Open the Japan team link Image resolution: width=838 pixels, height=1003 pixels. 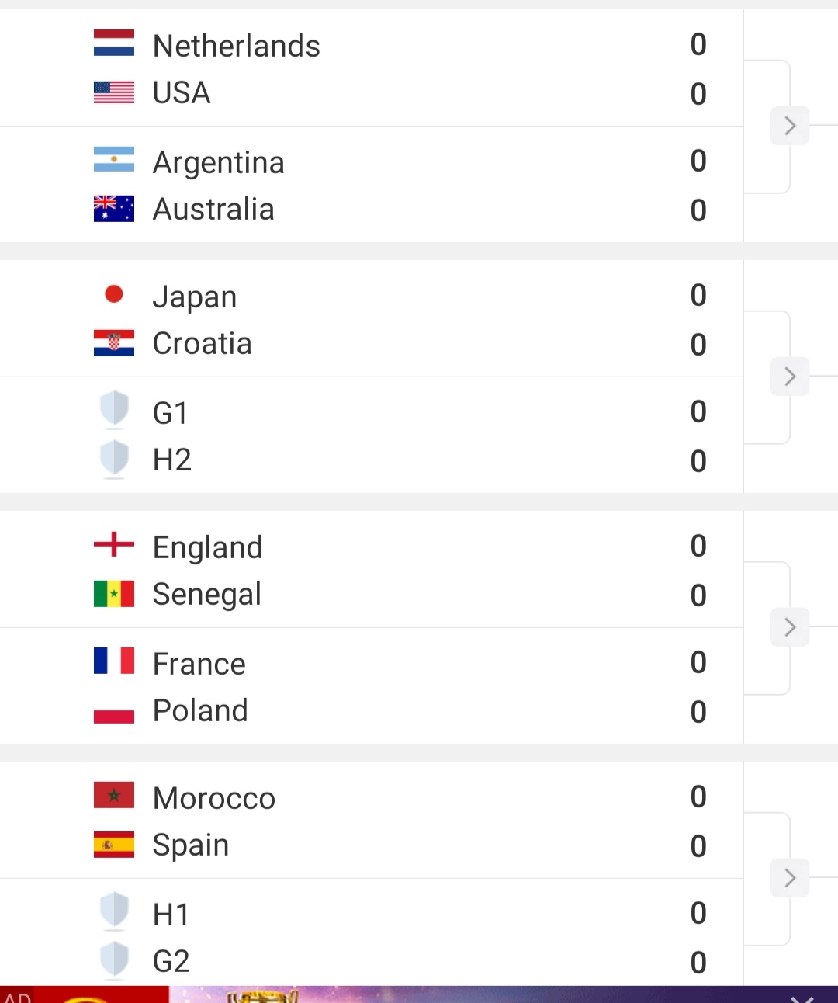point(194,297)
